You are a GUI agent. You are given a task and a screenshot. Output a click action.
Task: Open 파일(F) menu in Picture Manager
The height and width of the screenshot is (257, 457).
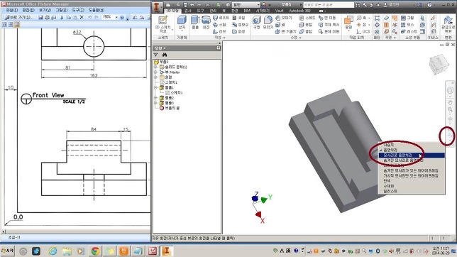pos(12,10)
